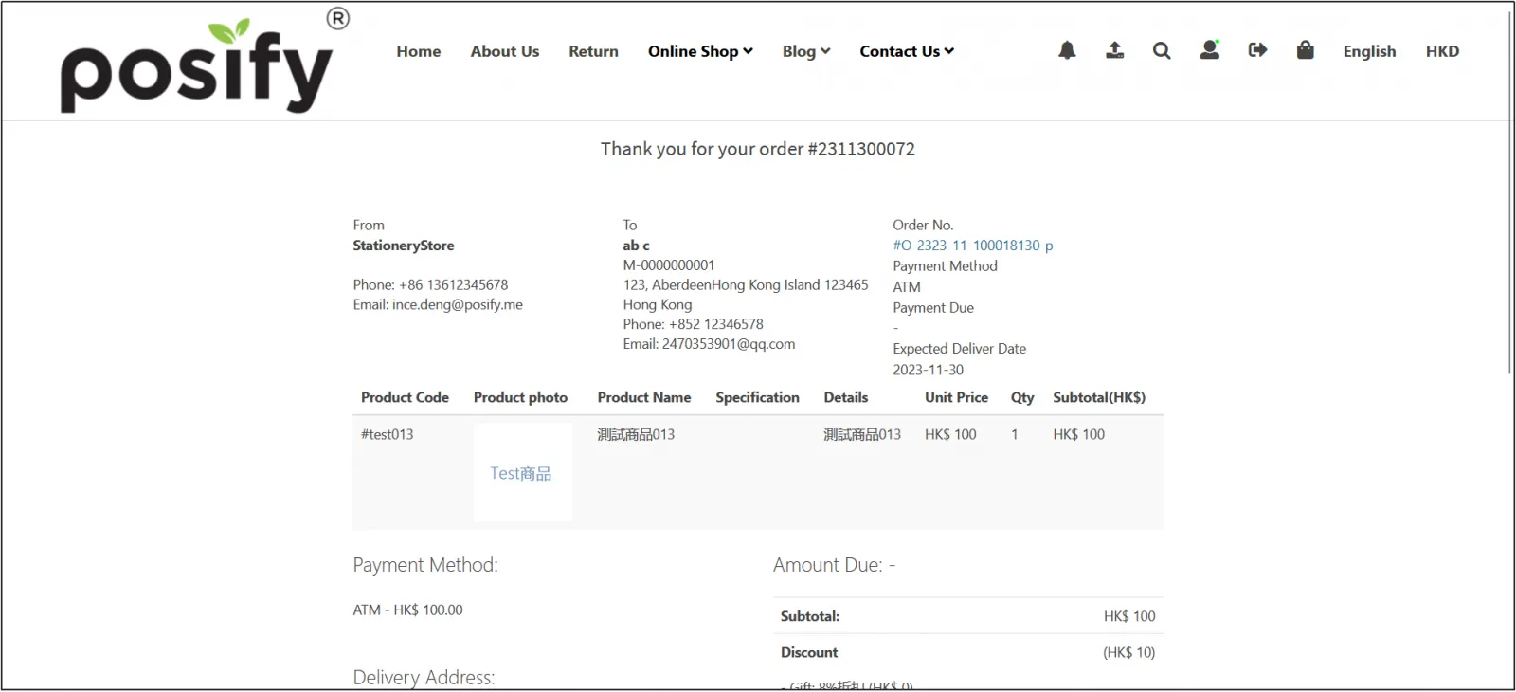Viewport: 1516px width, 692px height.
Task: Click the Subtotal(HK$) column header
Action: (1099, 397)
